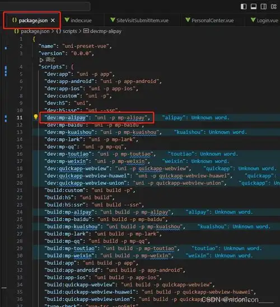
Task: Toggle primary sidebar layout icon
Action: [x=244, y=7]
